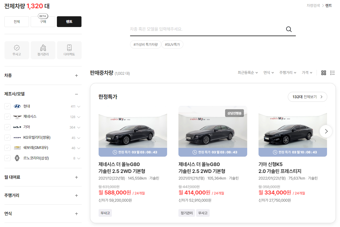Click 신차가 59,200,000원 text
Viewport: 340px width, 227px height.
(x=115, y=200)
